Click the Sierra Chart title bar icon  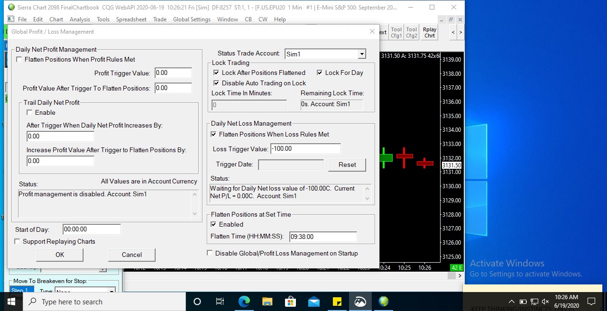click(x=11, y=7)
